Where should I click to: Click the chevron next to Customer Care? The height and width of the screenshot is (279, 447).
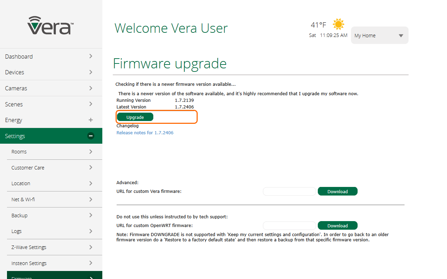pyautogui.click(x=91, y=167)
